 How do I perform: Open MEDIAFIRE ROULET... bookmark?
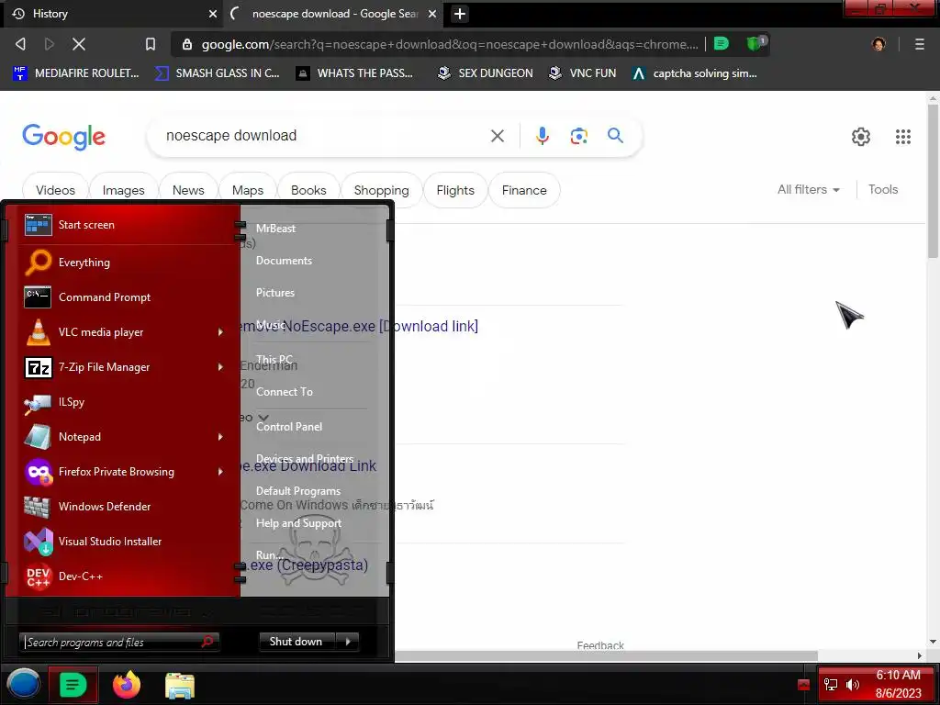point(75,73)
